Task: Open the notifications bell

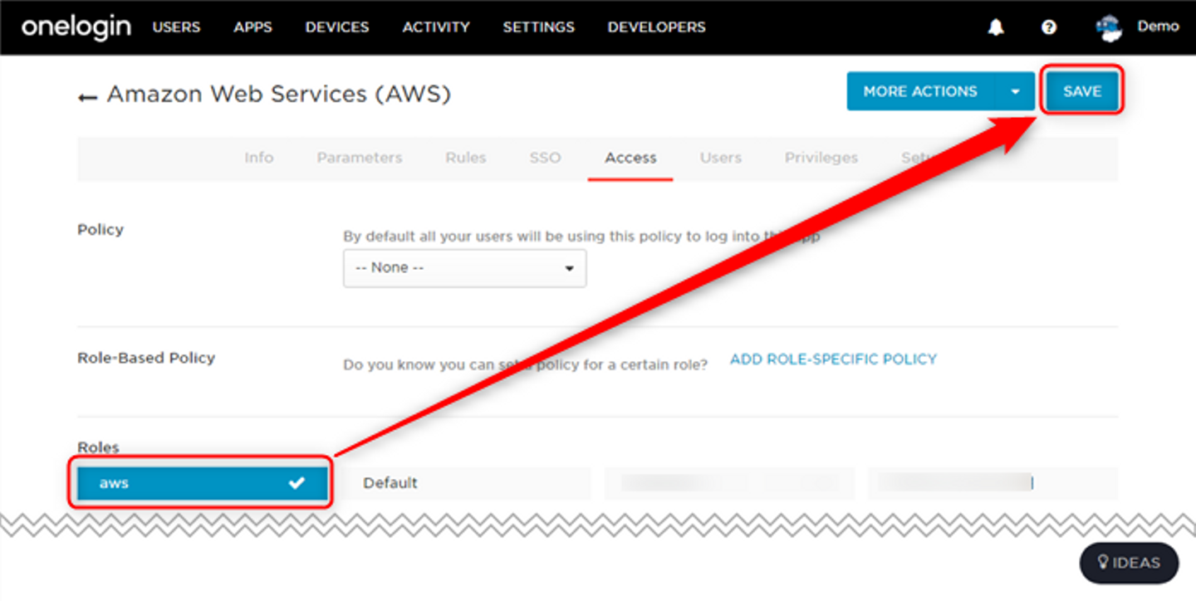Action: (x=996, y=27)
